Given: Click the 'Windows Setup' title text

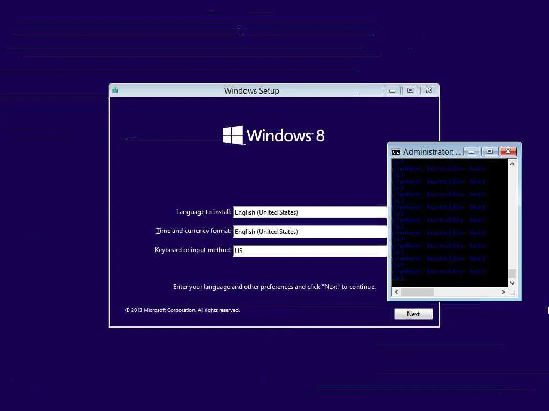Looking at the screenshot, I should (251, 91).
